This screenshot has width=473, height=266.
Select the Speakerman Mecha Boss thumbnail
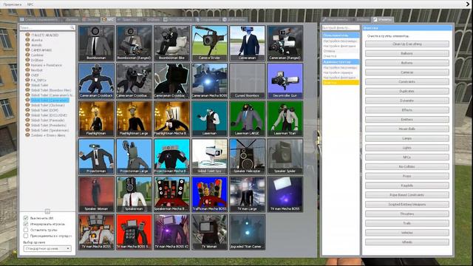[x=171, y=194]
